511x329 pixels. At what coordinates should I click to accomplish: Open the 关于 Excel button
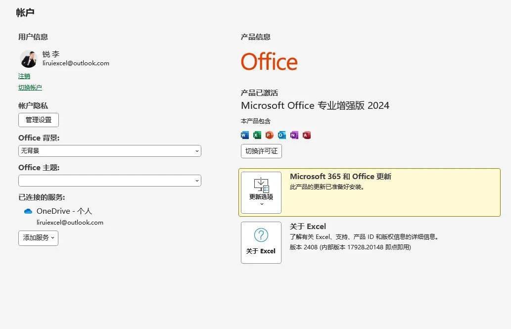pos(261,242)
